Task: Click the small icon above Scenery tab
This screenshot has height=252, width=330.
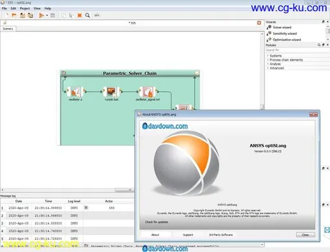Action: coord(5,22)
